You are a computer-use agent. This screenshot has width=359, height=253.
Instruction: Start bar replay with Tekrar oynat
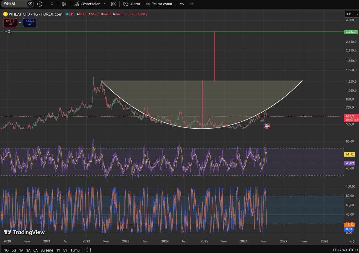click(x=159, y=4)
